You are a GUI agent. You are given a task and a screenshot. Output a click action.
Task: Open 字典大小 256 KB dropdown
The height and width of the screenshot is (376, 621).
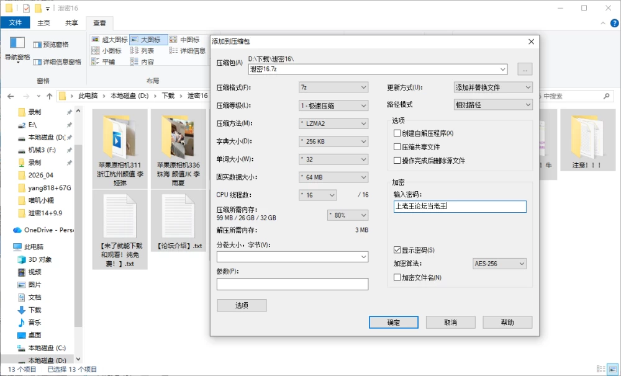coord(333,141)
